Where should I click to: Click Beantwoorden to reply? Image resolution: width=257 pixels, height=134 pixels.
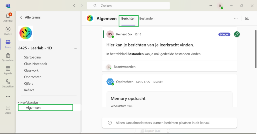tap(124, 67)
